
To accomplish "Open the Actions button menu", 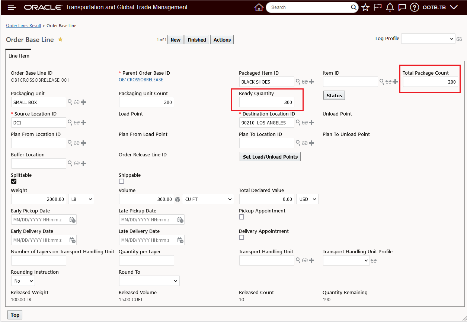I will (x=222, y=40).
